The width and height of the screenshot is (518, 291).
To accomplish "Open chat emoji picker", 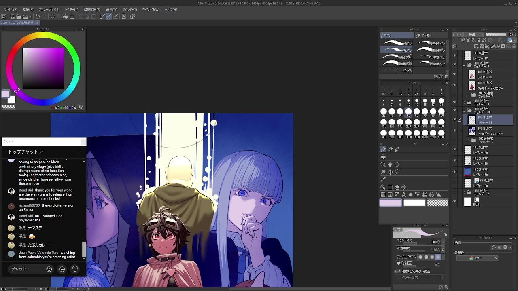I will pos(49,269).
